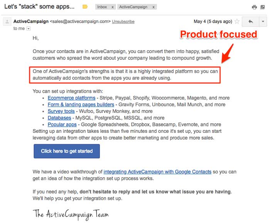Click the Unsubscribe link

coord(123,22)
